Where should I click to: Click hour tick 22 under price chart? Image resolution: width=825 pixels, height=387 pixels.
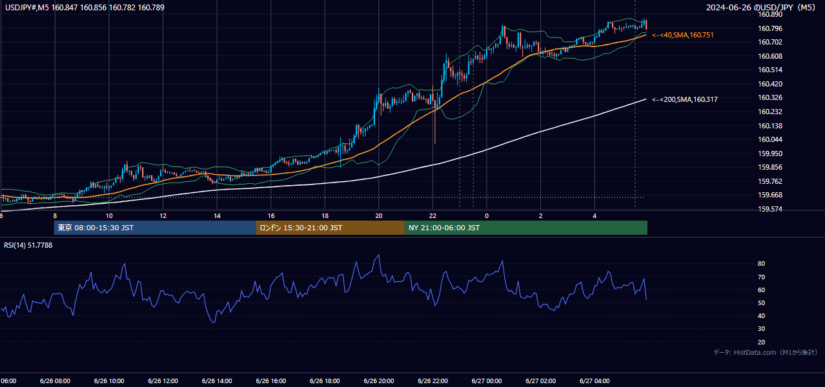(x=433, y=215)
